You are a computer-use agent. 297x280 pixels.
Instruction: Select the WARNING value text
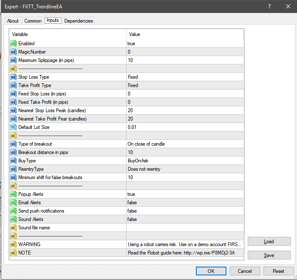(185, 244)
